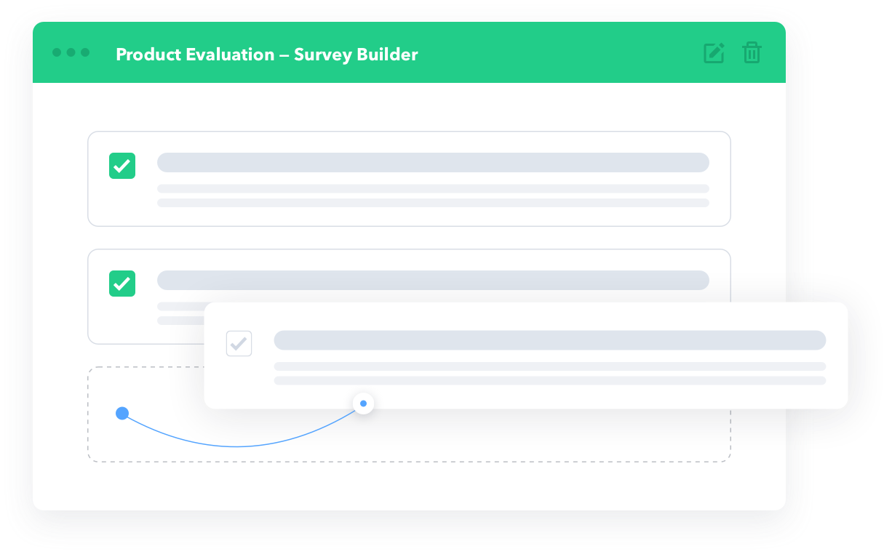Select the first survey question card
This screenshot has width=892, height=554.
coord(409,179)
